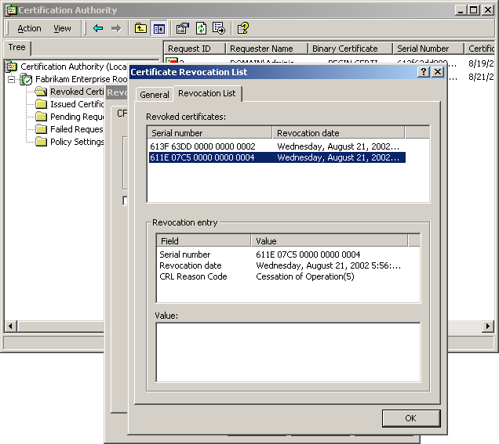The image size is (499, 444).
Task: Click the Refresh toolbar icon
Action: point(201,28)
